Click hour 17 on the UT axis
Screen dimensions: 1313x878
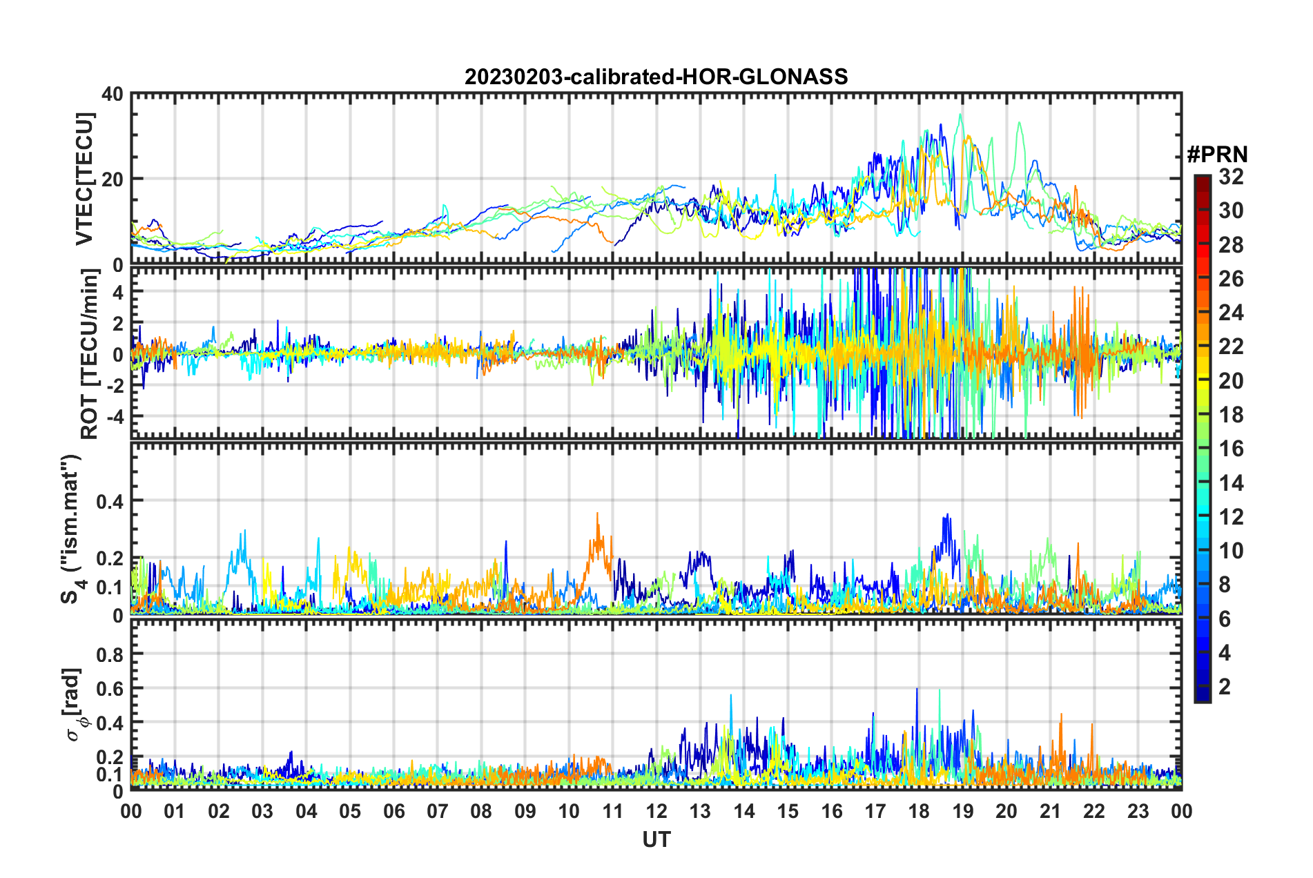875,811
